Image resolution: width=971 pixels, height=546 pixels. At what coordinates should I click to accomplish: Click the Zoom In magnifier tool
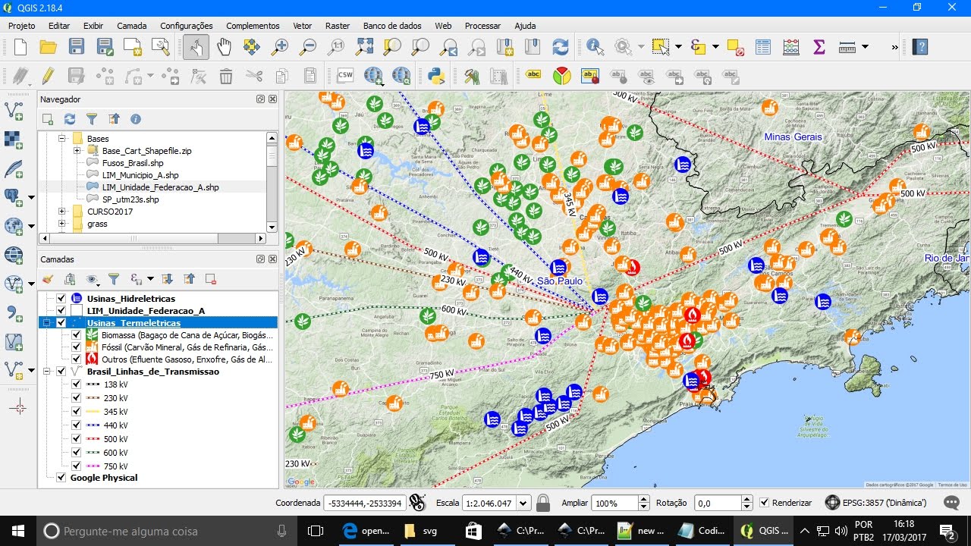click(x=280, y=47)
